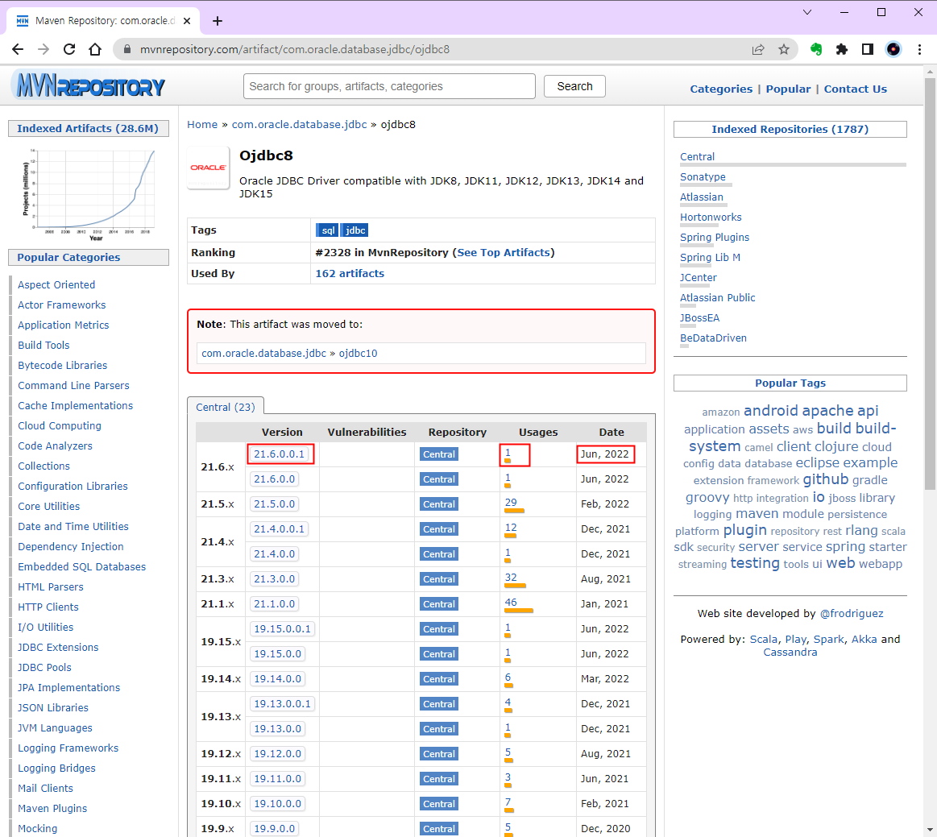Open the 162 artifacts link
Image resolution: width=937 pixels, height=837 pixels.
[x=350, y=274]
